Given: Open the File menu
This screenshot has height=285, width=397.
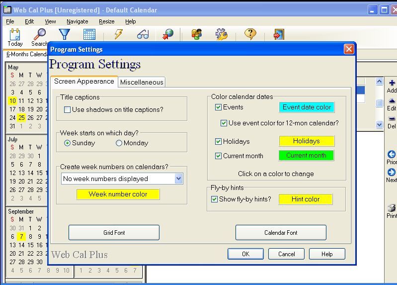Looking at the screenshot, I should tap(10, 21).
